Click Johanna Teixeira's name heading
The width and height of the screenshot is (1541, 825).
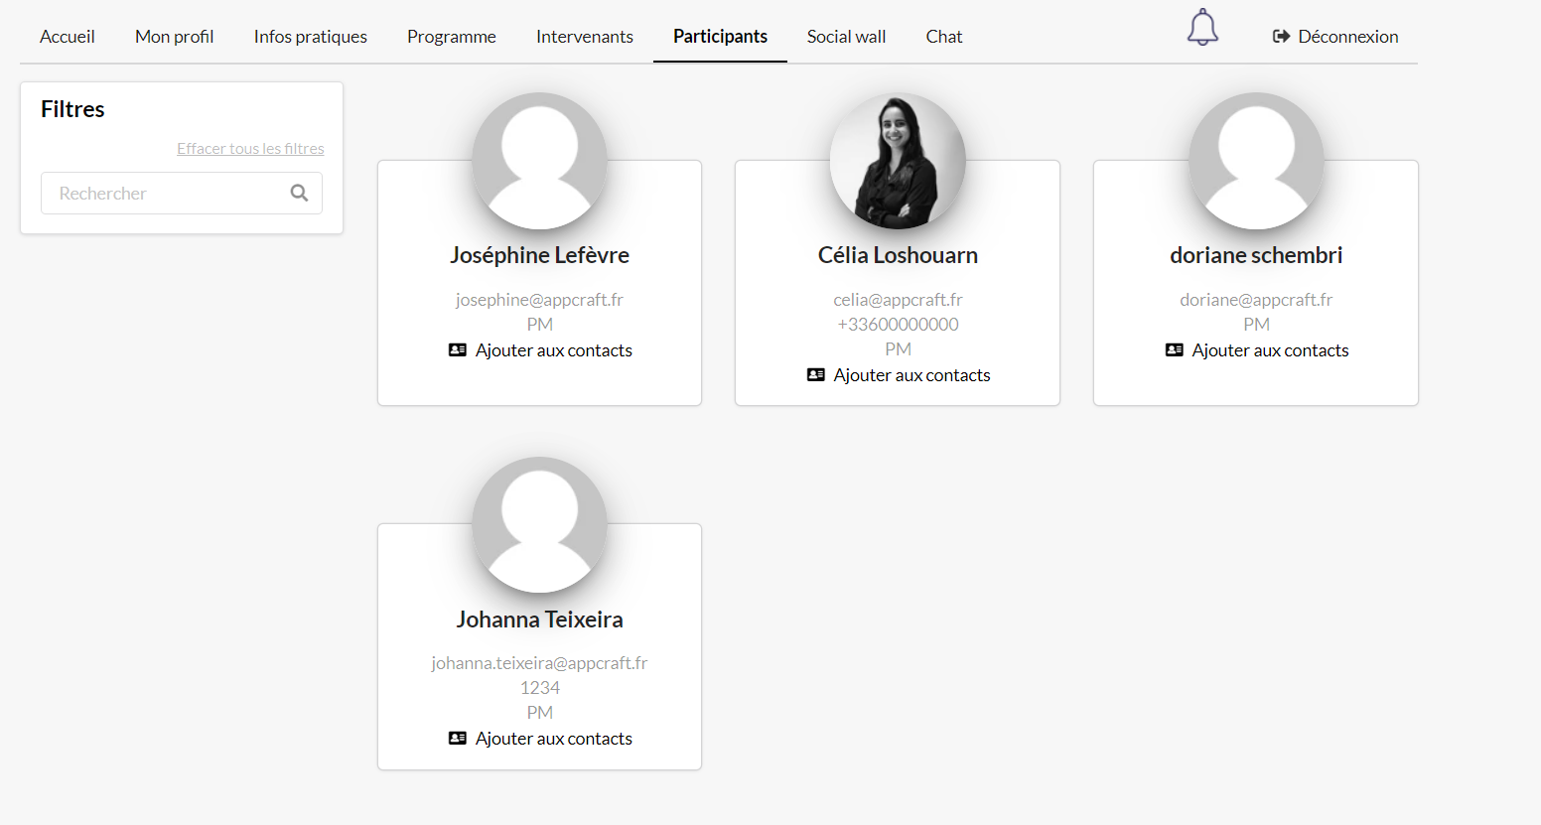point(539,619)
